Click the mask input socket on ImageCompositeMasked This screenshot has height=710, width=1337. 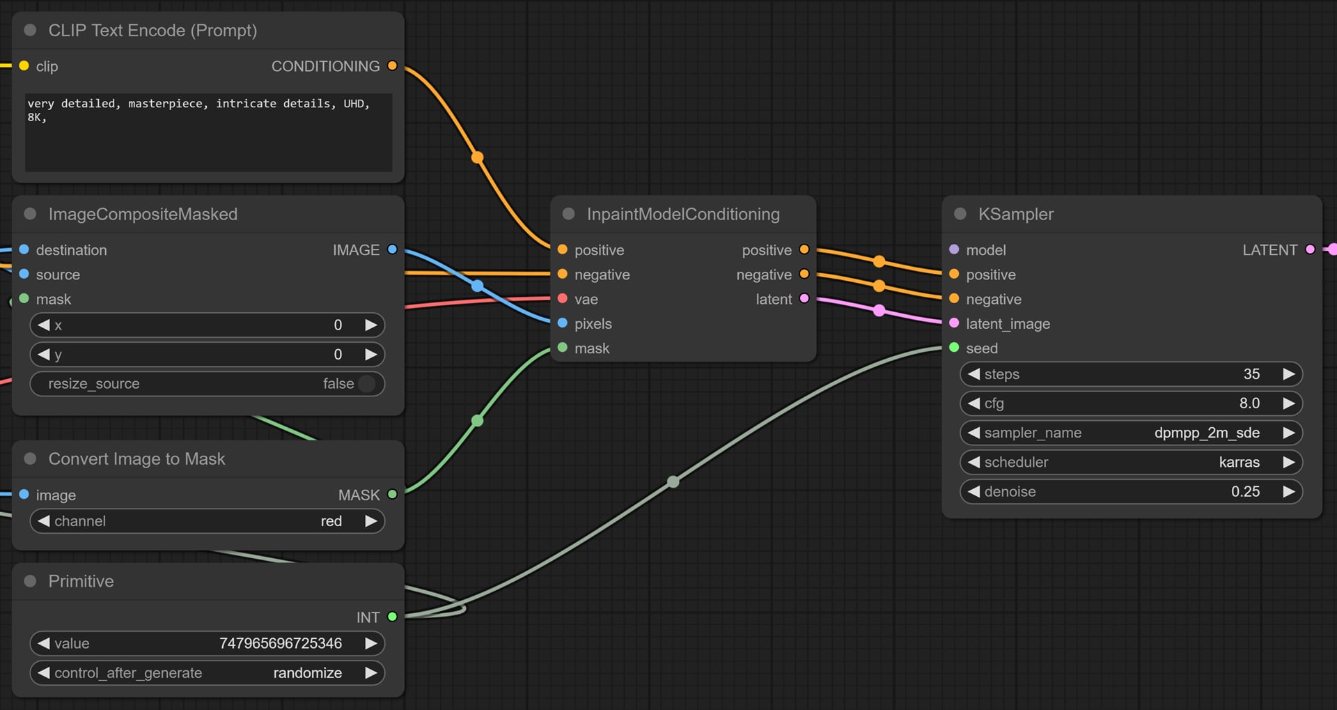(x=24, y=298)
